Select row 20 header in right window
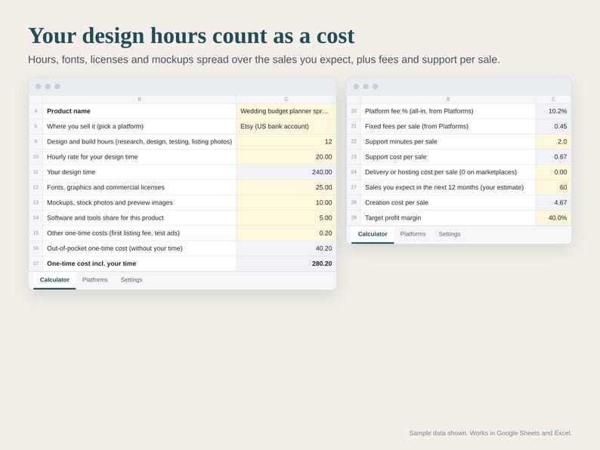600x450 pixels. 354,111
